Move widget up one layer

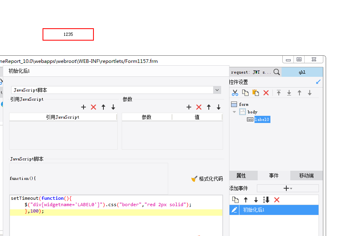(x=299, y=93)
